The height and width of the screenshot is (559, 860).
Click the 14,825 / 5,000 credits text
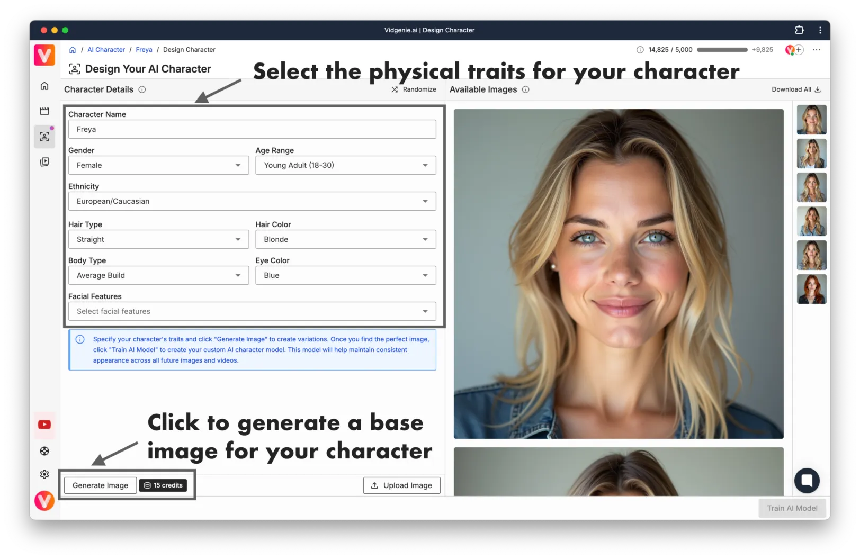coord(670,50)
